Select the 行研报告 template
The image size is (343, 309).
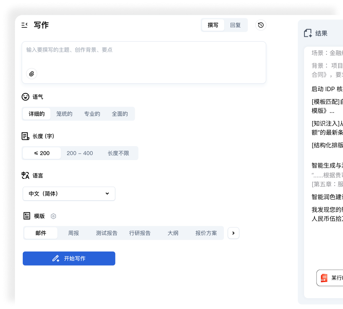(x=140, y=233)
